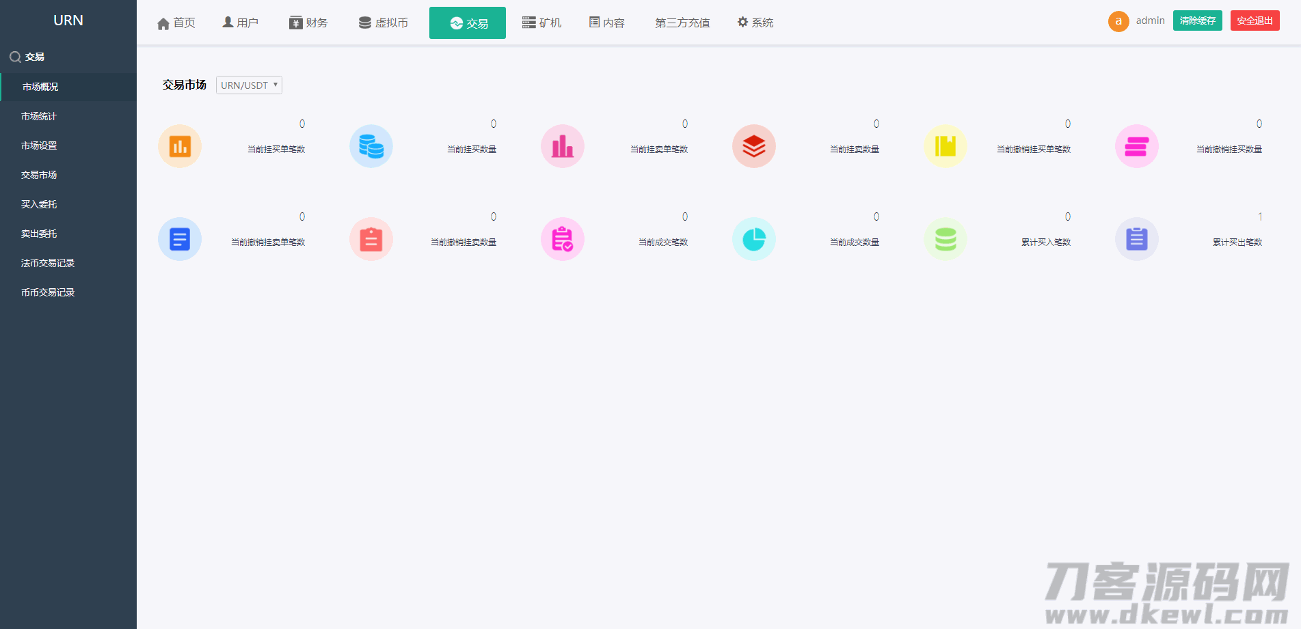Click the 累计买出笔数 value of 1

pyautogui.click(x=1259, y=217)
